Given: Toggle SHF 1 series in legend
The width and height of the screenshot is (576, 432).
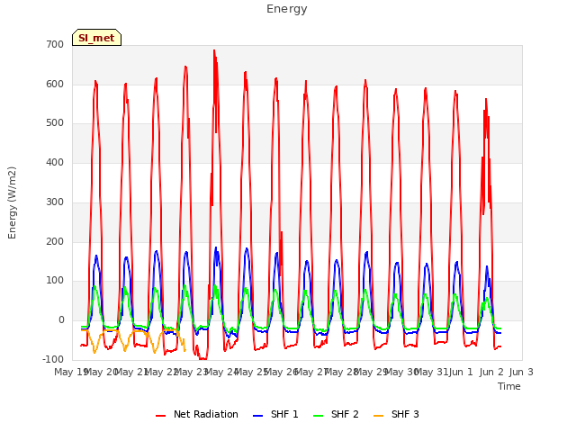Looking at the screenshot, I should click(x=275, y=414).
